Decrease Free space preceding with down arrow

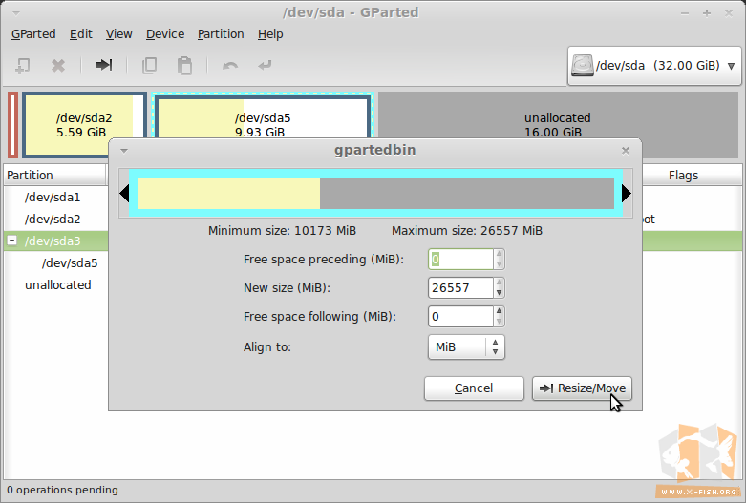(499, 264)
